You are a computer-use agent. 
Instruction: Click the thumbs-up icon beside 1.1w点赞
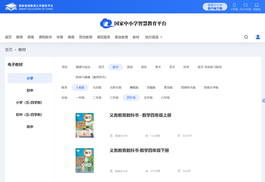pyautogui.click(x=147, y=136)
